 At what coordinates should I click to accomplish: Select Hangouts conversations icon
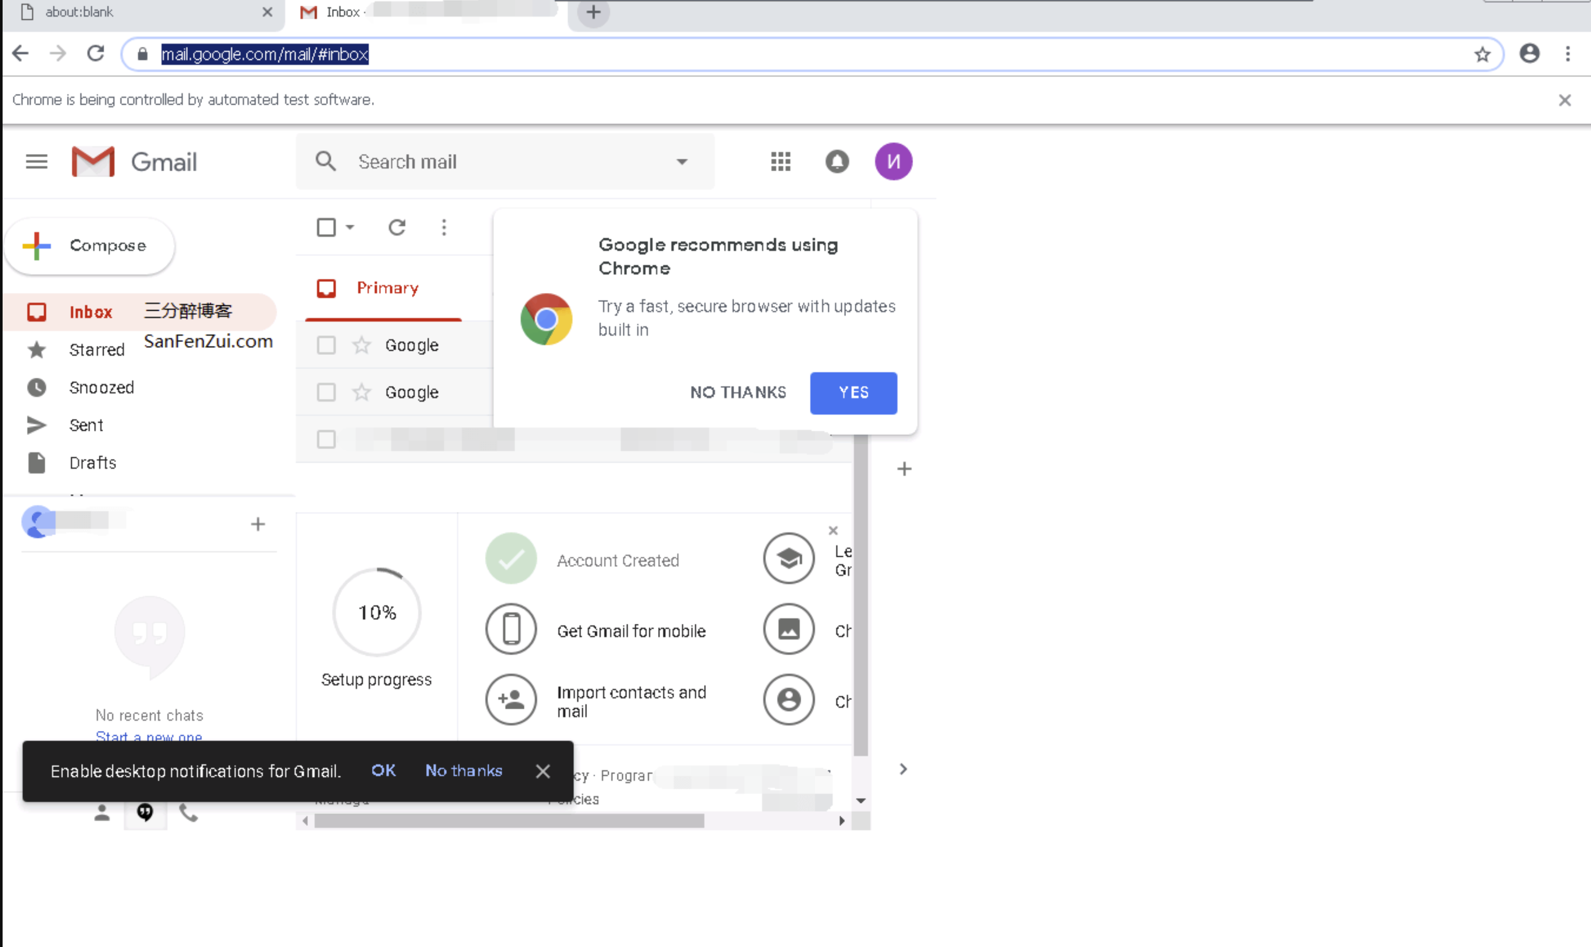[x=145, y=812]
